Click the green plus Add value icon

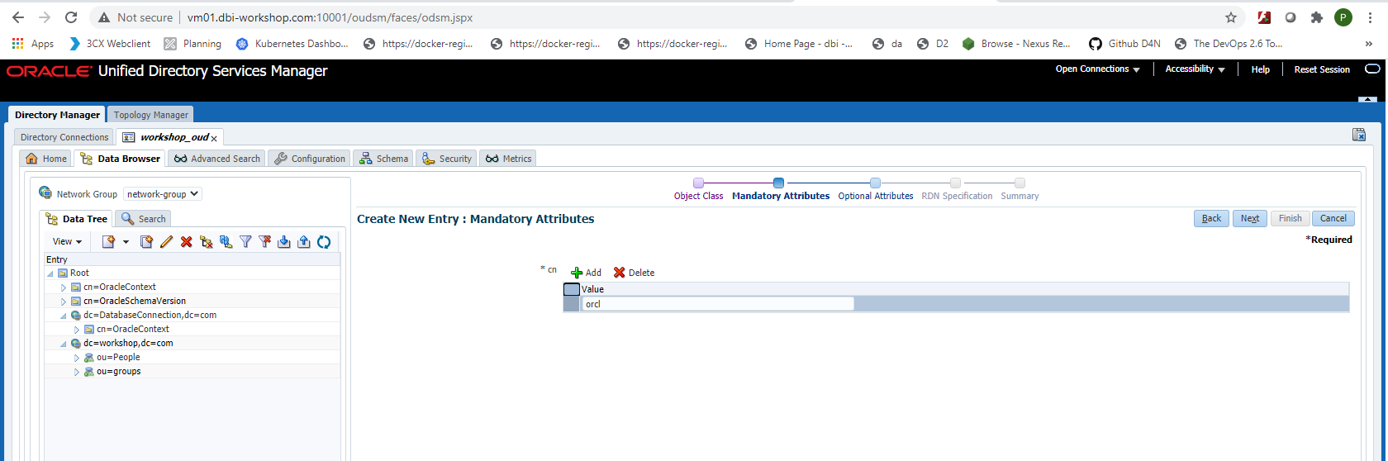(x=578, y=273)
